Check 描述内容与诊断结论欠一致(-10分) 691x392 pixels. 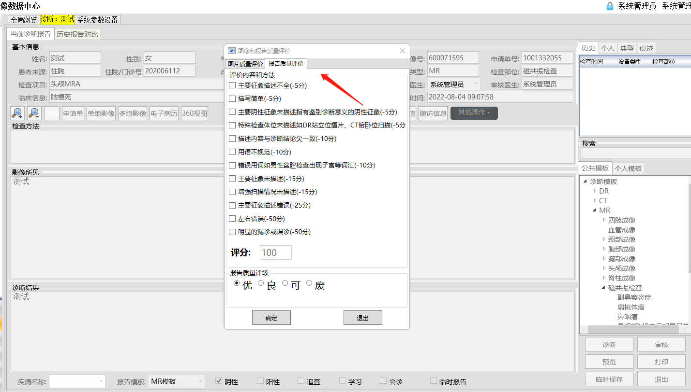pos(232,139)
